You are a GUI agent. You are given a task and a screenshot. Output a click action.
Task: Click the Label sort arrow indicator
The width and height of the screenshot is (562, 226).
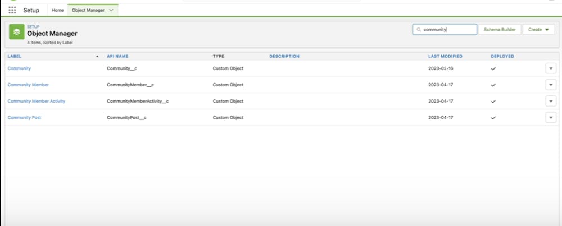[x=97, y=57]
